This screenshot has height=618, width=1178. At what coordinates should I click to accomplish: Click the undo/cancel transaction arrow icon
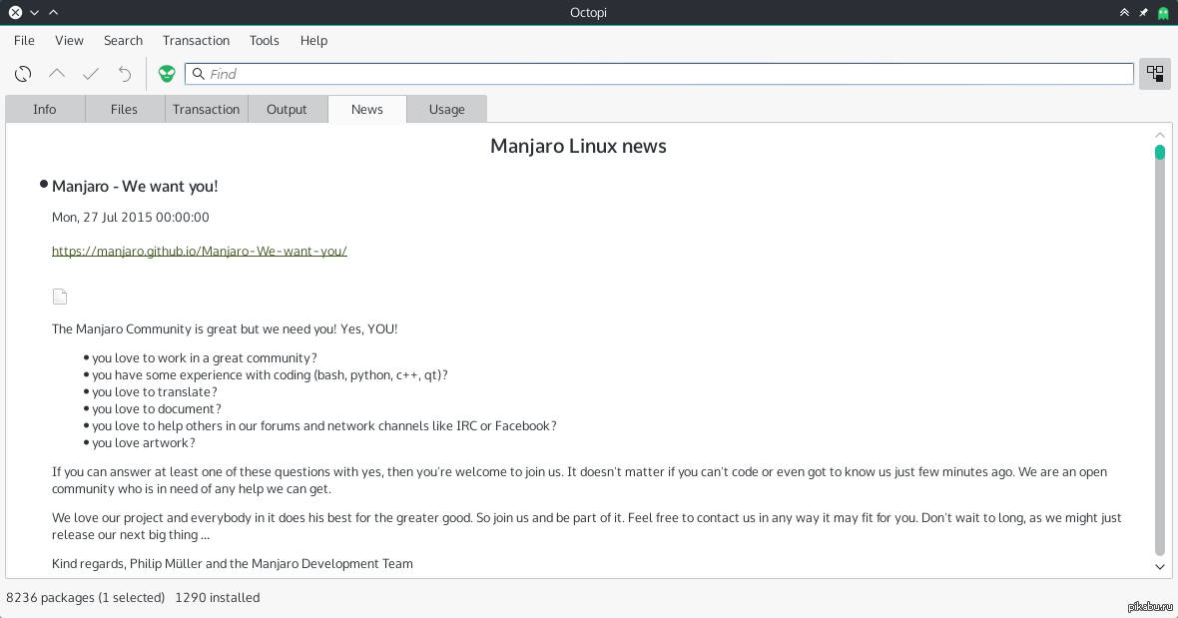pos(125,74)
